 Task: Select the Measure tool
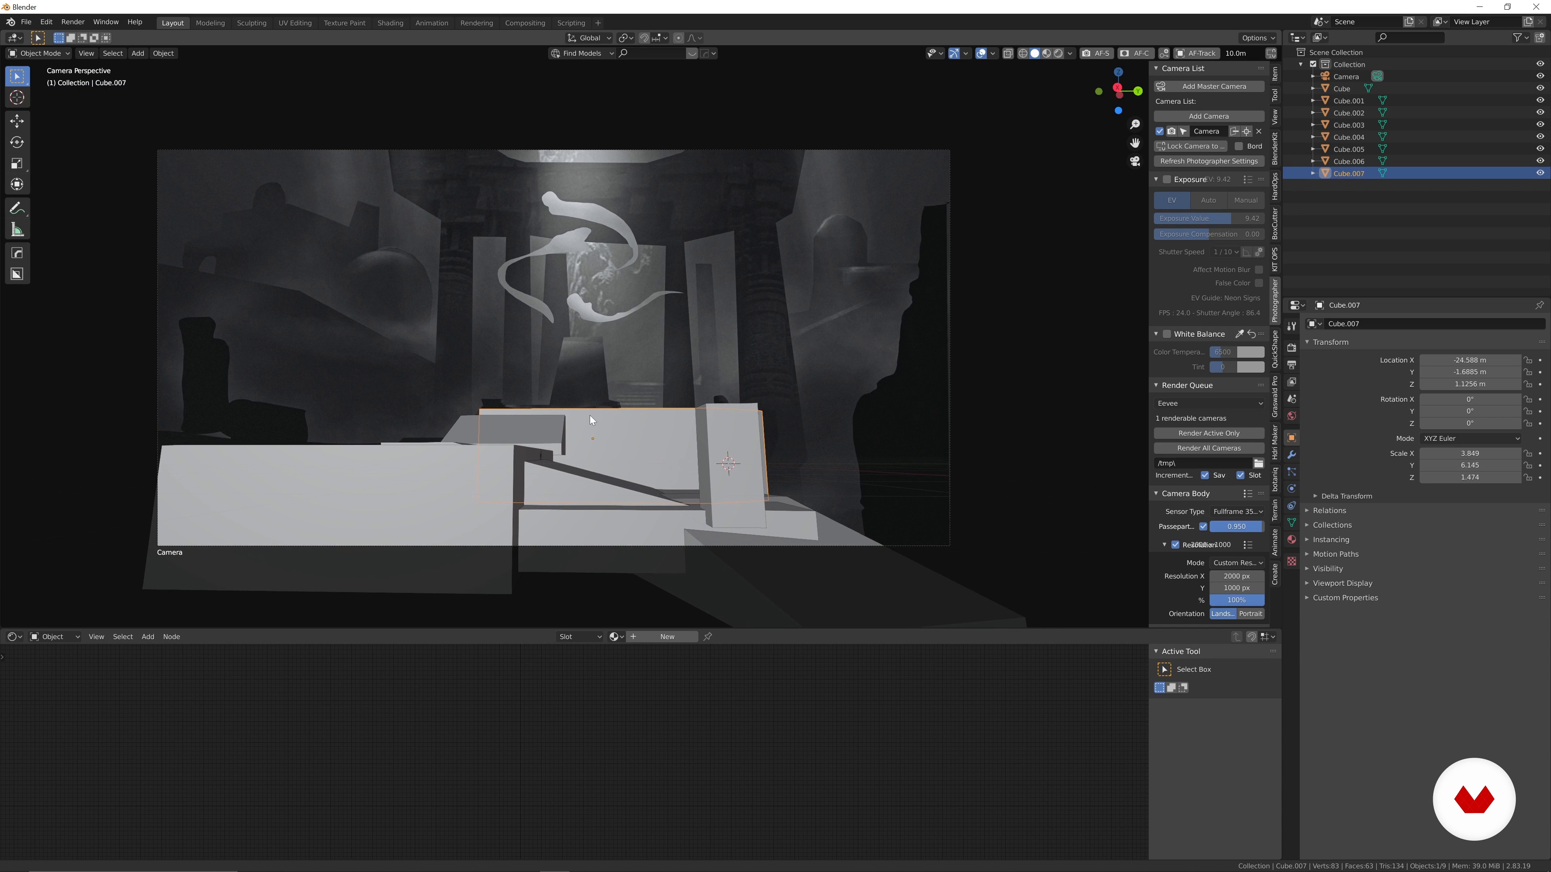(x=17, y=229)
